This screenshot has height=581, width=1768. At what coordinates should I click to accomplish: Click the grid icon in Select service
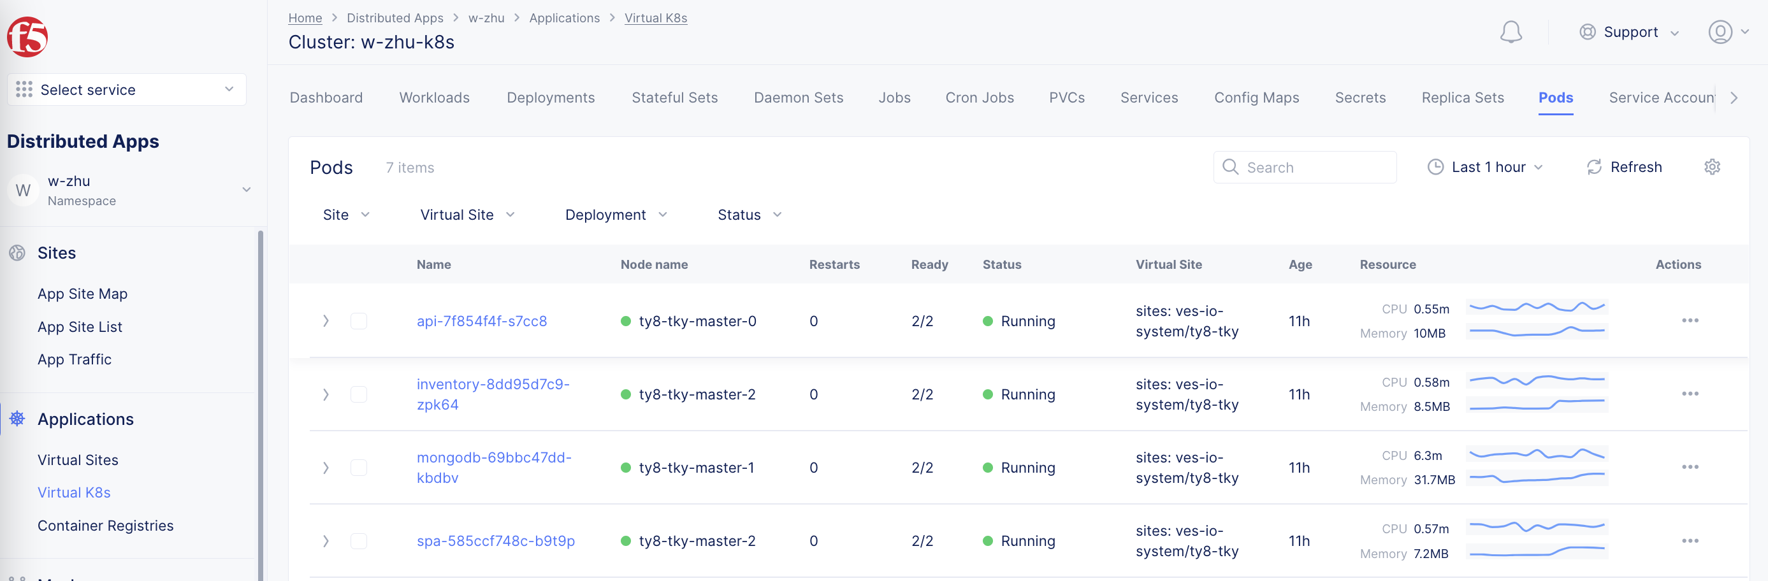click(x=24, y=89)
